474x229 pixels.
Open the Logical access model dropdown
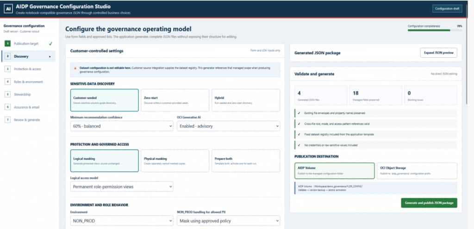coord(122,187)
